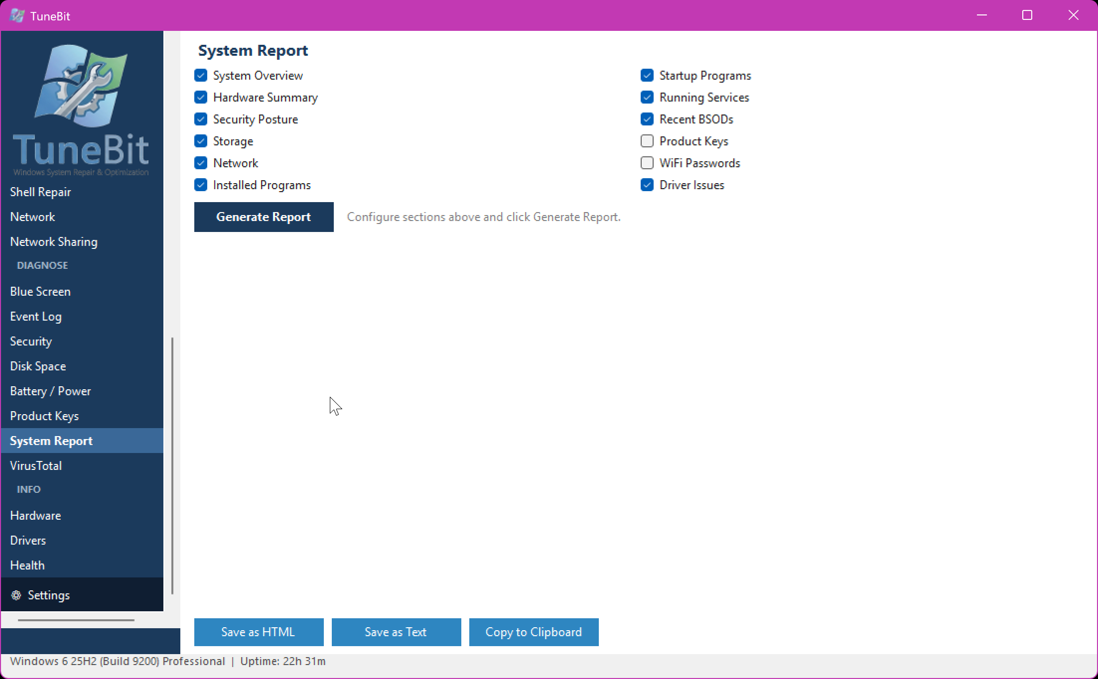
Task: Open the Hardware info page
Action: pos(82,515)
